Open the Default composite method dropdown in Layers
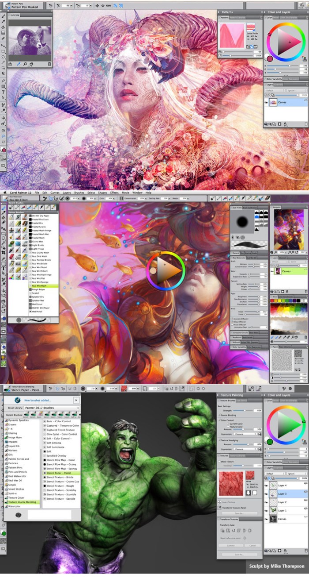Image resolution: width=309 pixels, height=578 pixels. point(275,473)
